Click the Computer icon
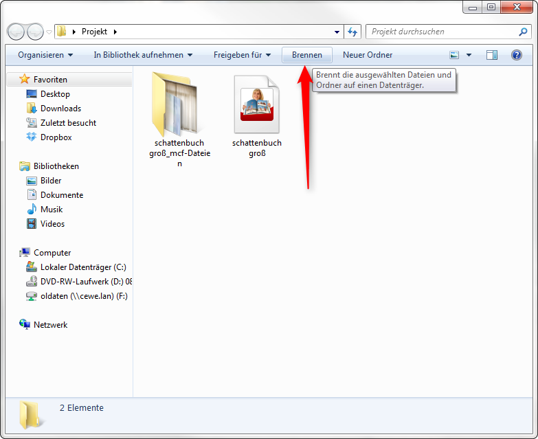The width and height of the screenshot is (538, 439). (x=24, y=253)
